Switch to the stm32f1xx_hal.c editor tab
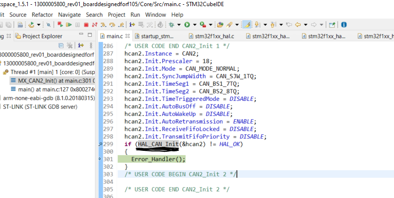This screenshot has height=198, width=394. tap(211, 36)
